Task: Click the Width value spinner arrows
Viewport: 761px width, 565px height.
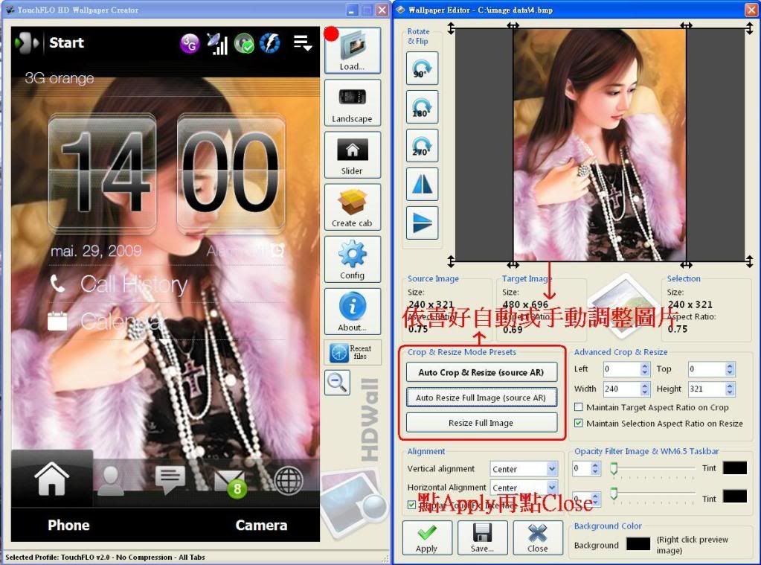Action: (x=645, y=389)
